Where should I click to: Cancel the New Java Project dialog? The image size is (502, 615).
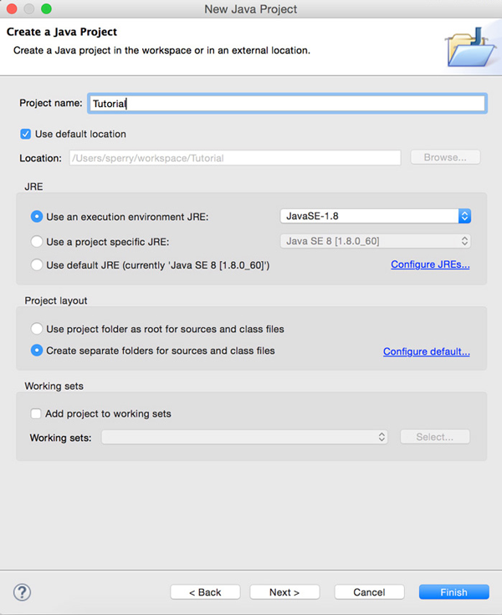[369, 592]
